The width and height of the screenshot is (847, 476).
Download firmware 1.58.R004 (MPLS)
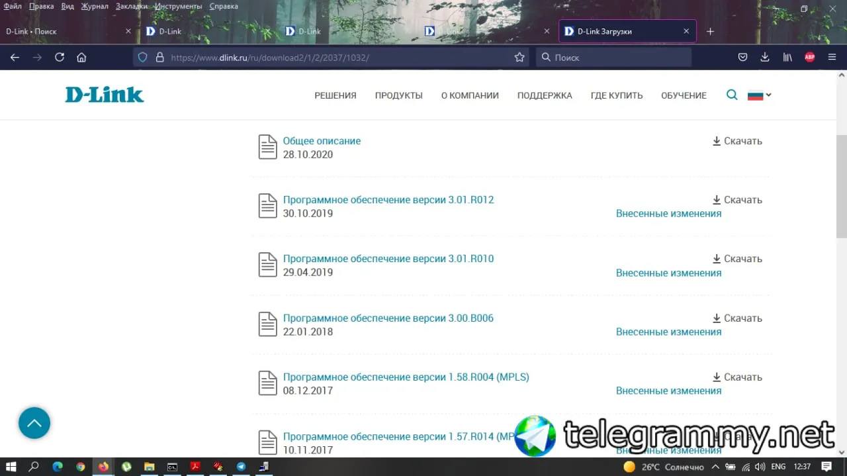[737, 377]
